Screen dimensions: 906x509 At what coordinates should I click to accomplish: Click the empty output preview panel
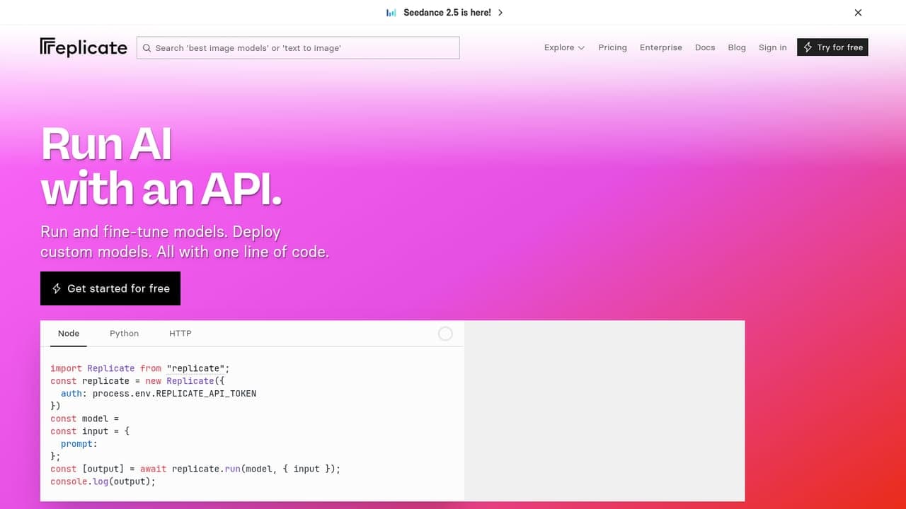coord(604,411)
